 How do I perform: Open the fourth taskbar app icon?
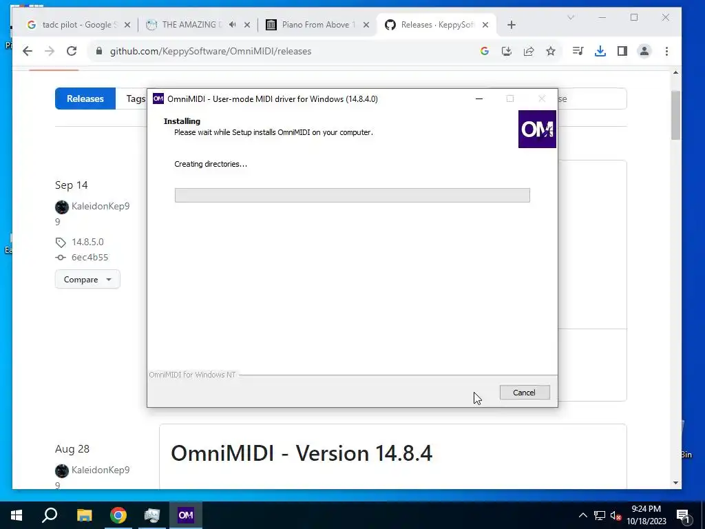[152, 515]
